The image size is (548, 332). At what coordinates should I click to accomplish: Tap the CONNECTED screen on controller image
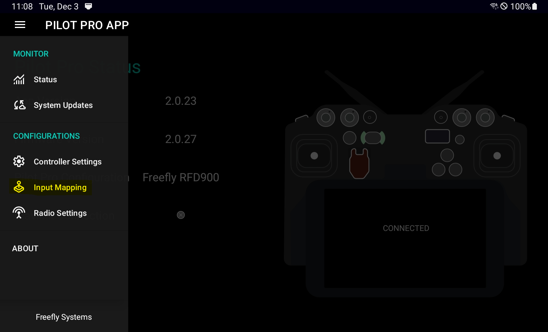click(x=405, y=228)
